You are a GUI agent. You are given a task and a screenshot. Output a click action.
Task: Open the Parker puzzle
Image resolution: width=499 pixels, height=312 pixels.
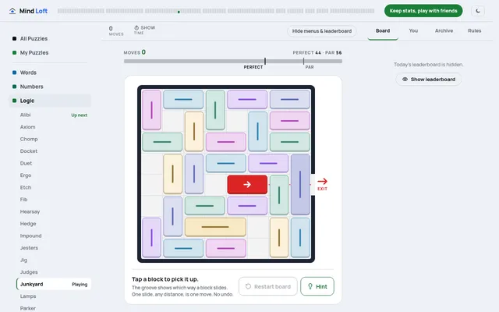pos(28,309)
